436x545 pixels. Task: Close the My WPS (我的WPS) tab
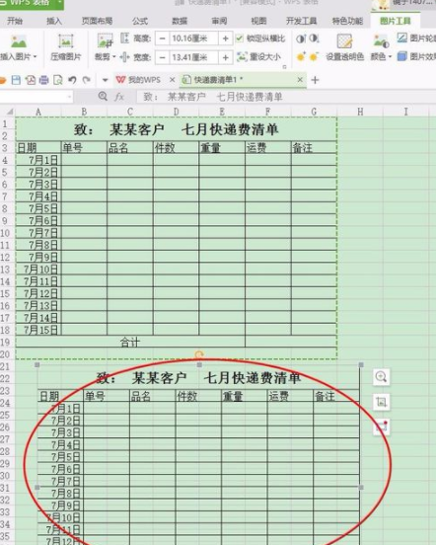(x=172, y=80)
